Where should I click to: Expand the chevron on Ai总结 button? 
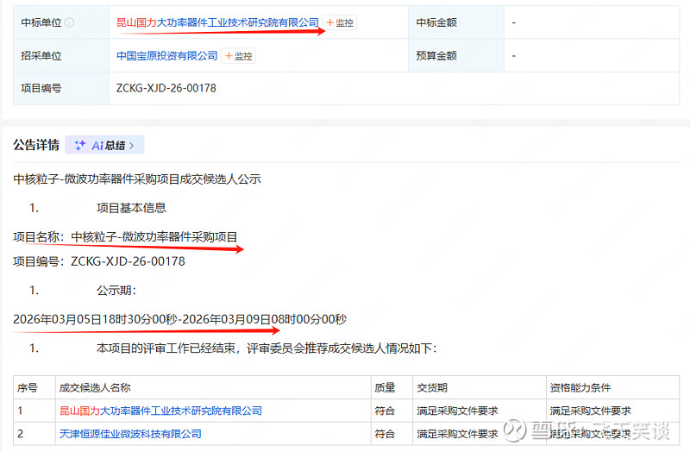pos(132,146)
